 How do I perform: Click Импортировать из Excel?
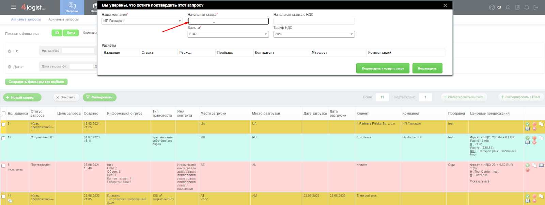coord(464,97)
